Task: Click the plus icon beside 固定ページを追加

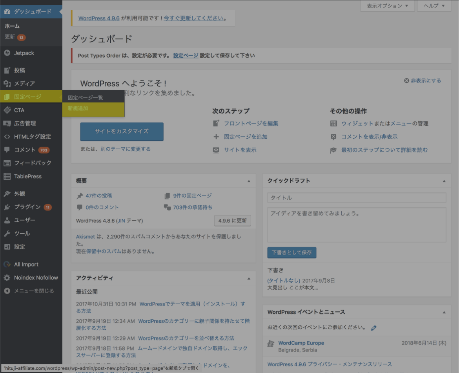Action: (216, 137)
